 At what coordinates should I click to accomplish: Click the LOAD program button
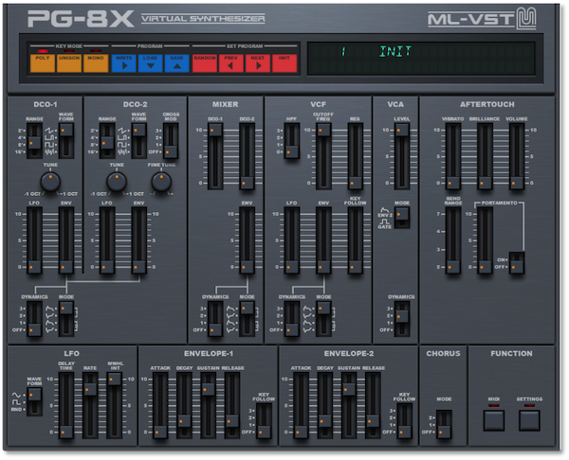click(150, 63)
